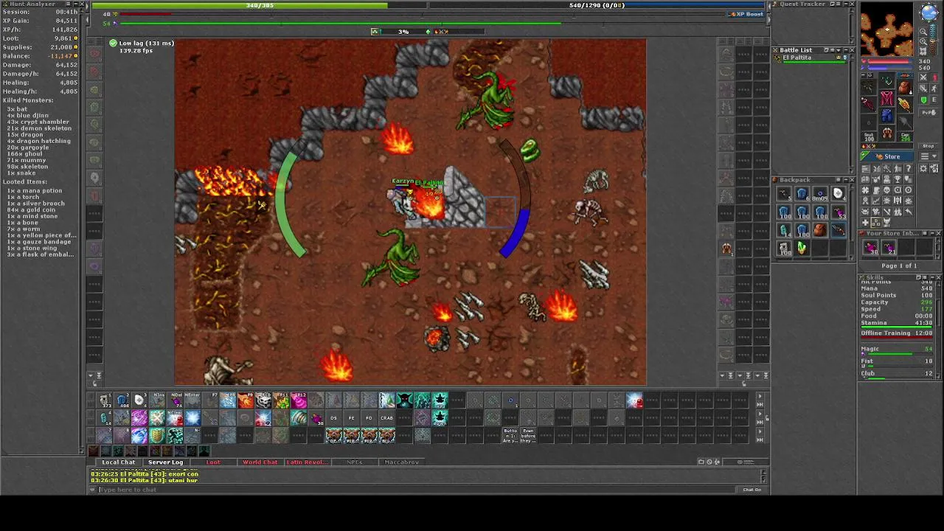
Task: Enable chase opponent running figure icon
Action: point(934,88)
